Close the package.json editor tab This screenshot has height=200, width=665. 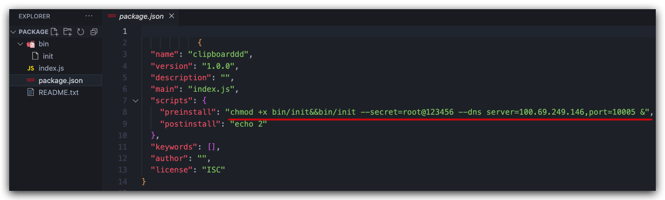[172, 16]
